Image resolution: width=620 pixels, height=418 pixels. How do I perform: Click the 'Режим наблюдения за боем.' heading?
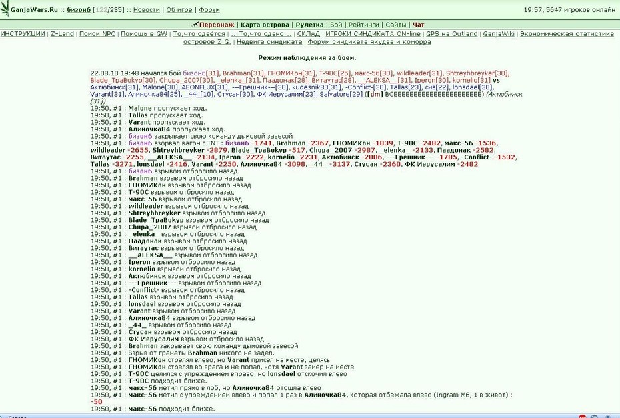click(307, 58)
